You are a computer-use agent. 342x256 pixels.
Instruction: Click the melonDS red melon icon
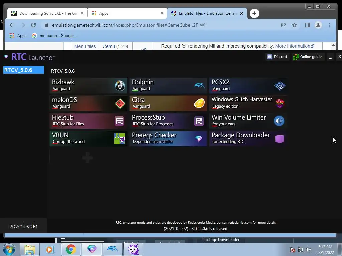click(120, 103)
